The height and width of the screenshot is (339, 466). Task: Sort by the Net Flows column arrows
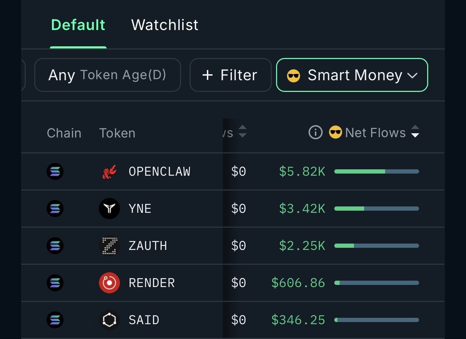click(415, 131)
